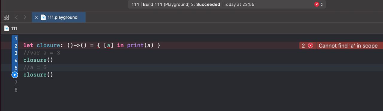Click the Swift file icon in tab
Image resolution: width=383 pixels, height=111 pixels.
pyautogui.click(x=43, y=17)
